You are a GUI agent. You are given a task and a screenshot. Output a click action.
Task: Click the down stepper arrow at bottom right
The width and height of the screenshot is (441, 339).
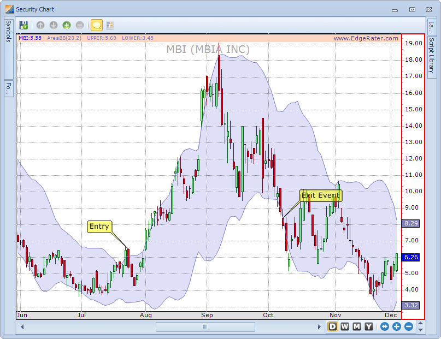click(420, 330)
